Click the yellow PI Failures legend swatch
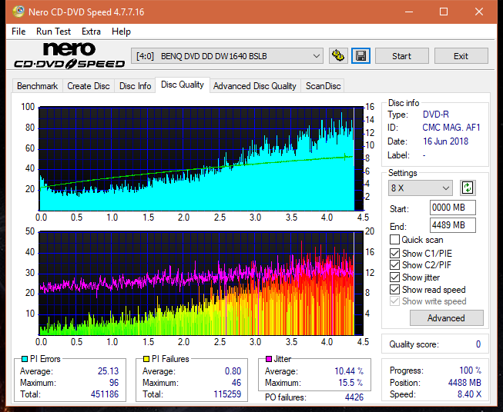The height and width of the screenshot is (412, 503). pyautogui.click(x=146, y=359)
